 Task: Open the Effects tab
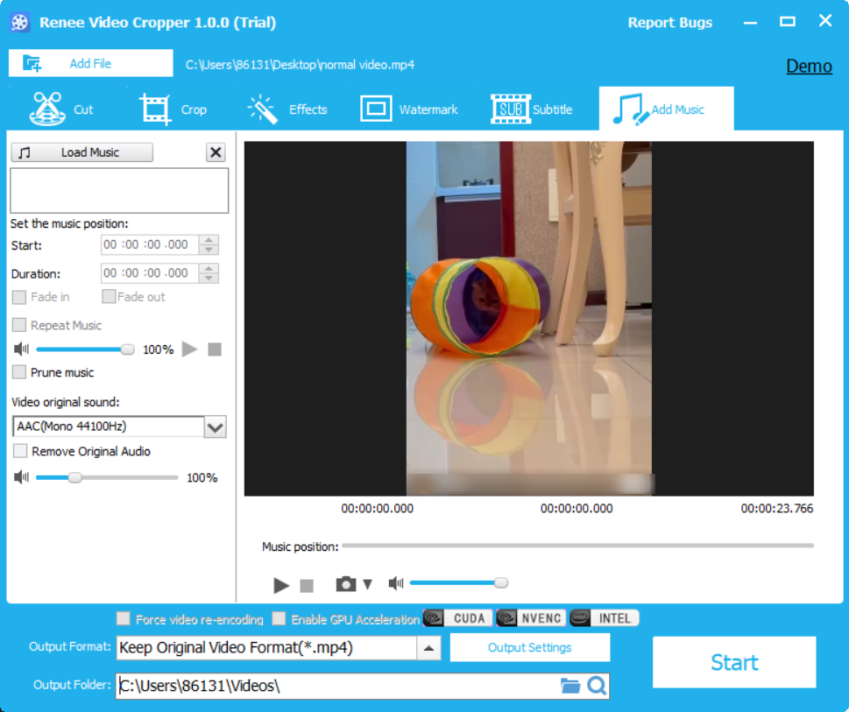288,109
